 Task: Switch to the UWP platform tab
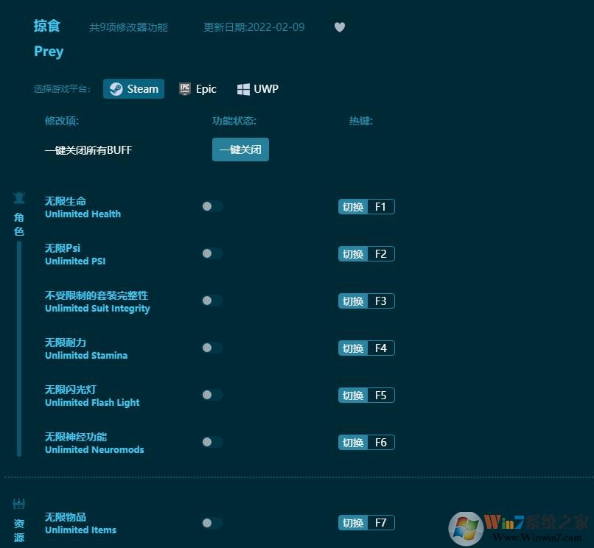pos(257,88)
